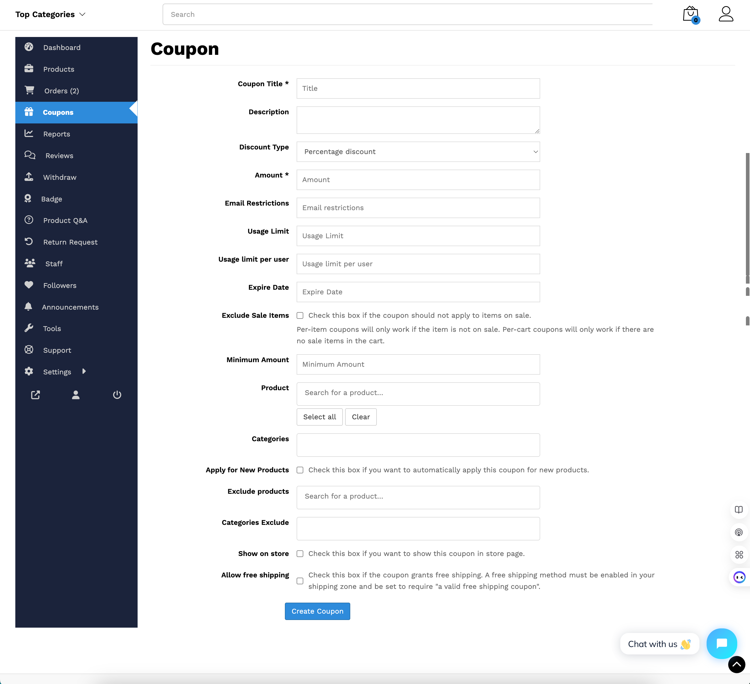This screenshot has width=750, height=684.
Task: Open the Reports menu item
Action: tap(76, 134)
